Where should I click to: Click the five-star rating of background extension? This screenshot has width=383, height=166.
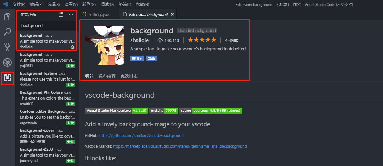tap(202, 40)
